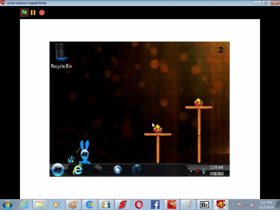Click the window title bar app icon
This screenshot has height=210, width=280.
[x=3, y=3]
